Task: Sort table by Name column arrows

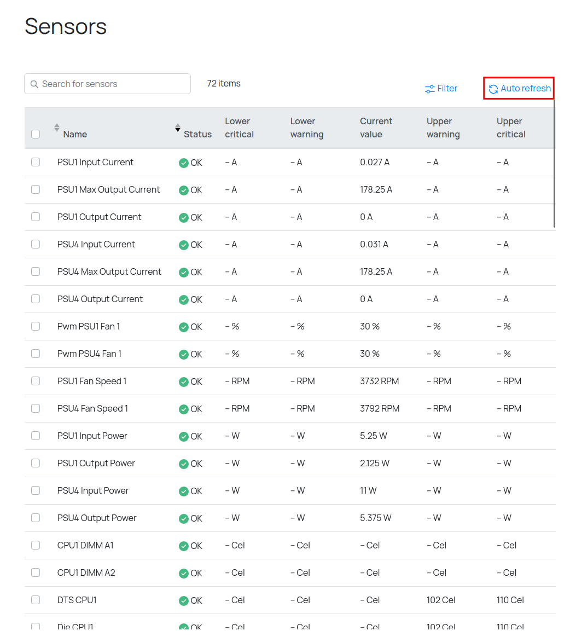Action: pyautogui.click(x=57, y=128)
